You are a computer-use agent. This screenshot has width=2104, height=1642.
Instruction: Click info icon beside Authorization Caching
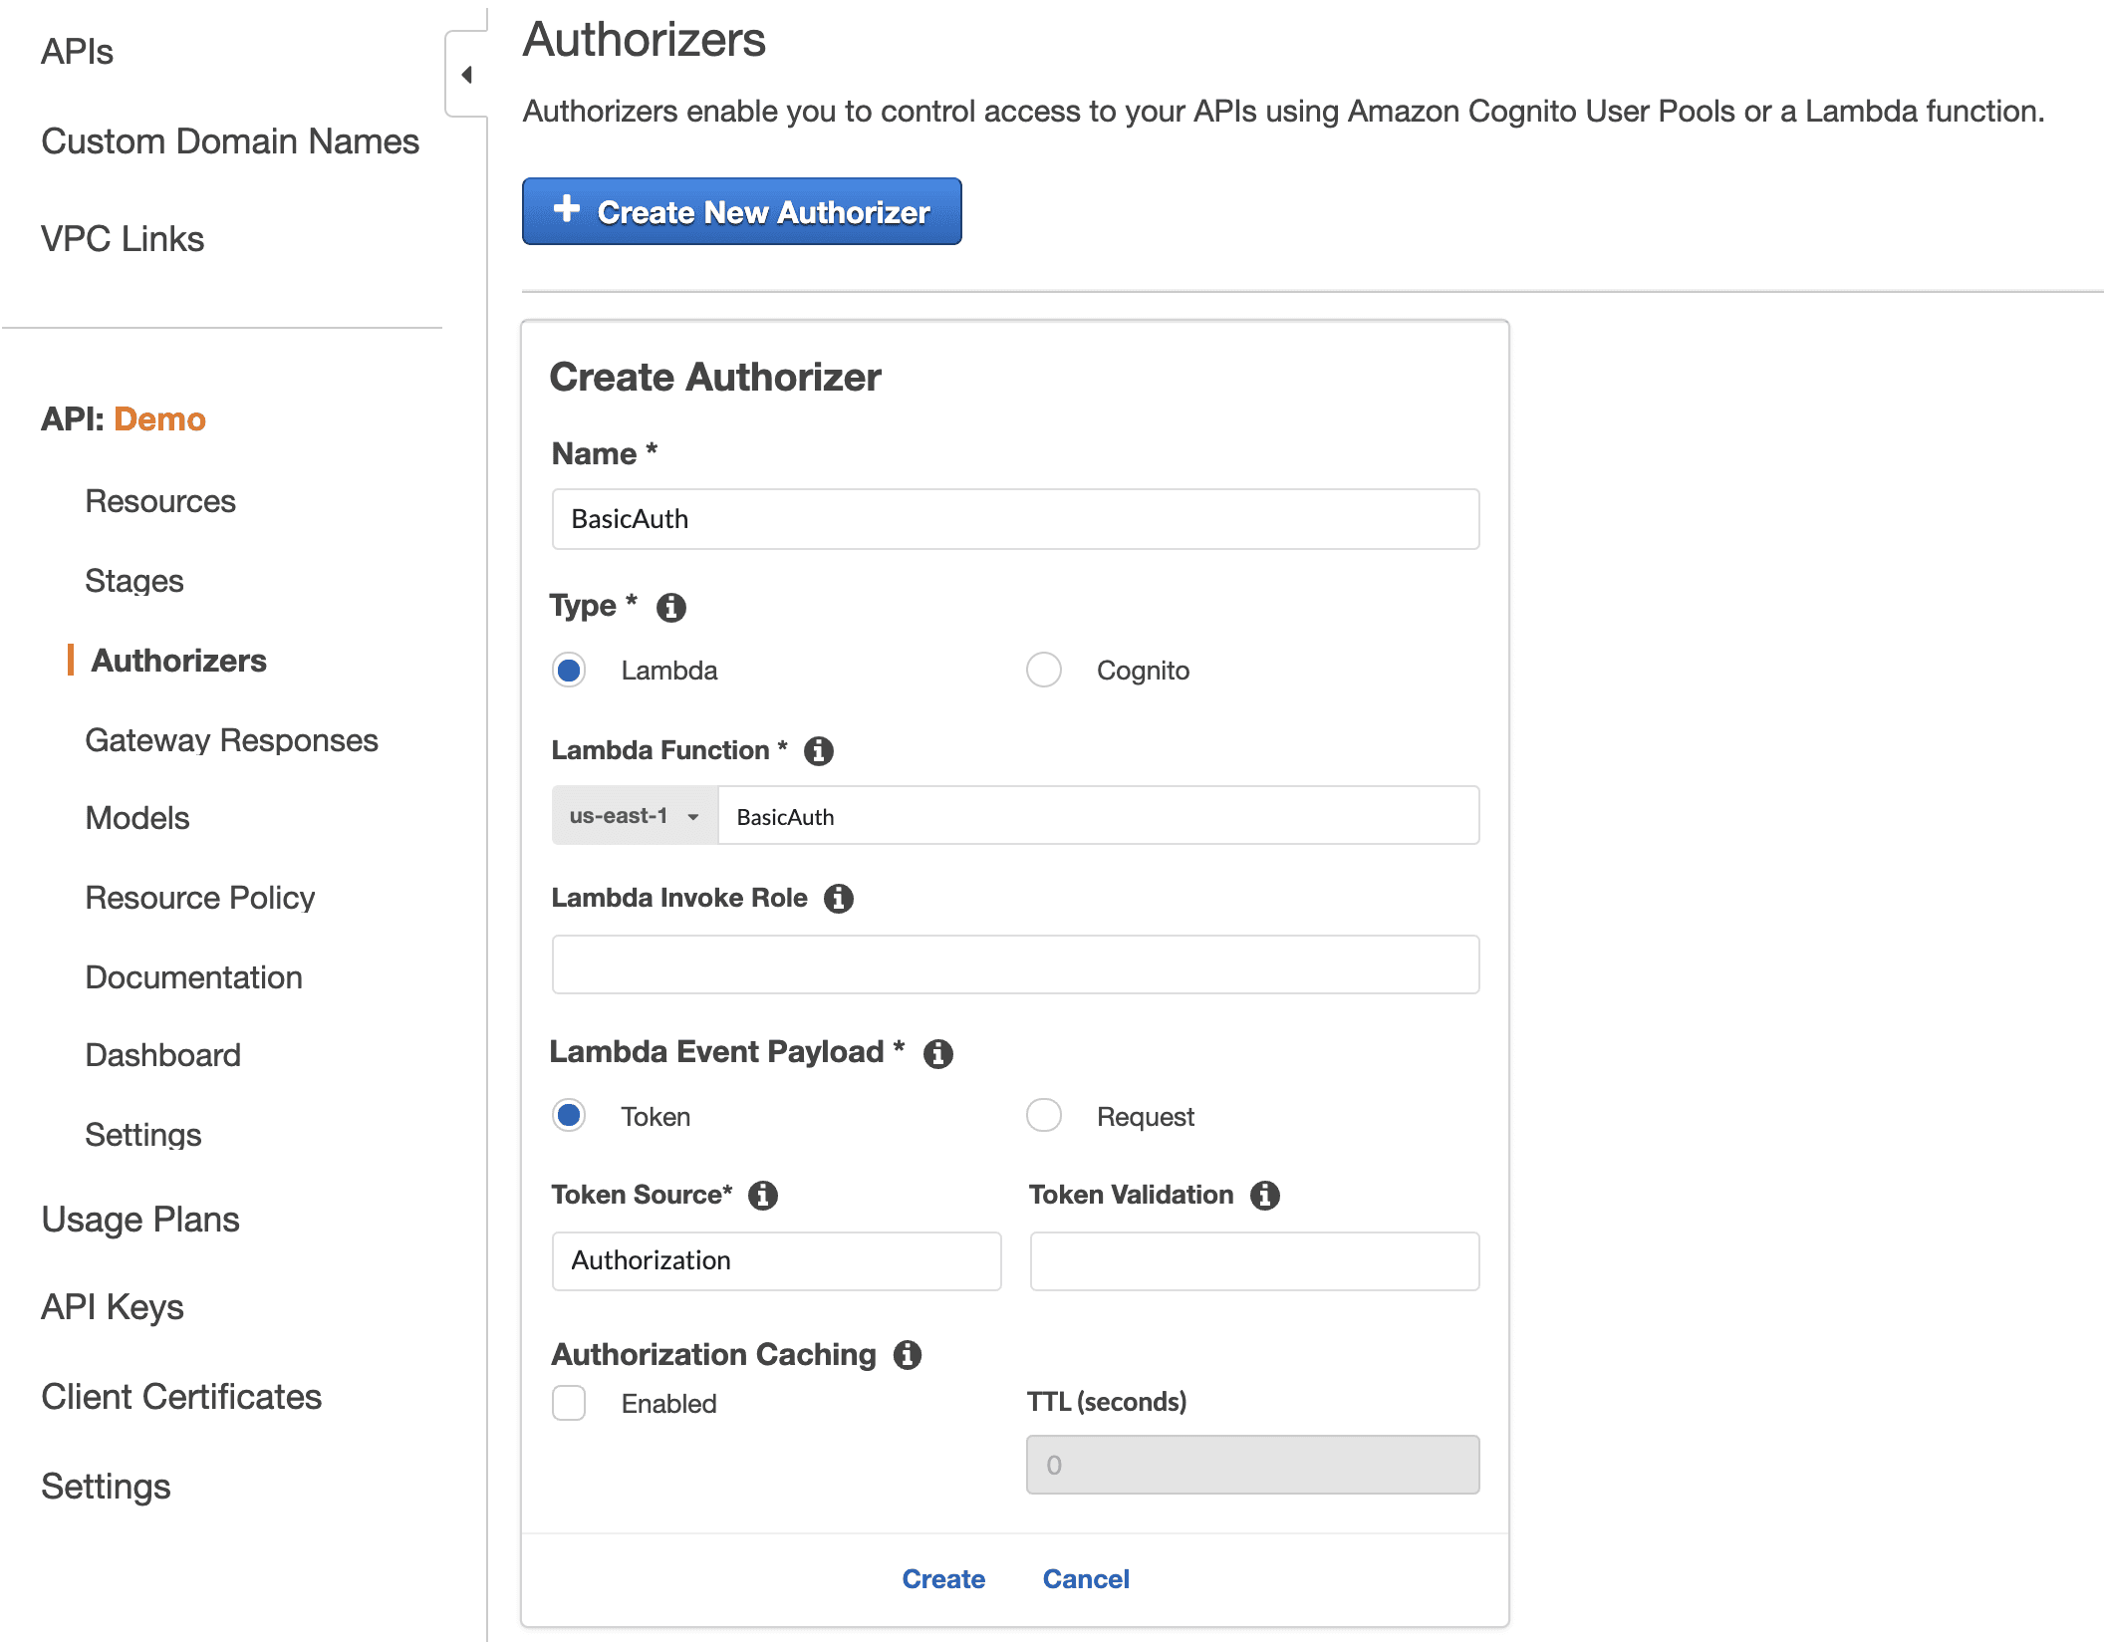pyautogui.click(x=907, y=1354)
